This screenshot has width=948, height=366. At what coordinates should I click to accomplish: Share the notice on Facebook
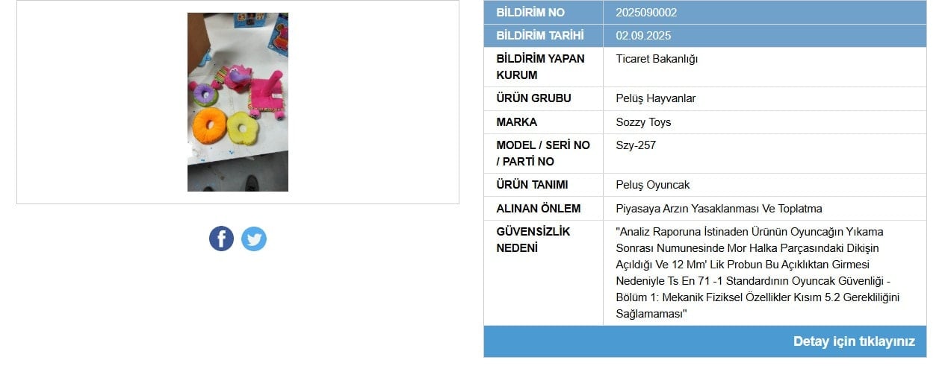click(221, 239)
